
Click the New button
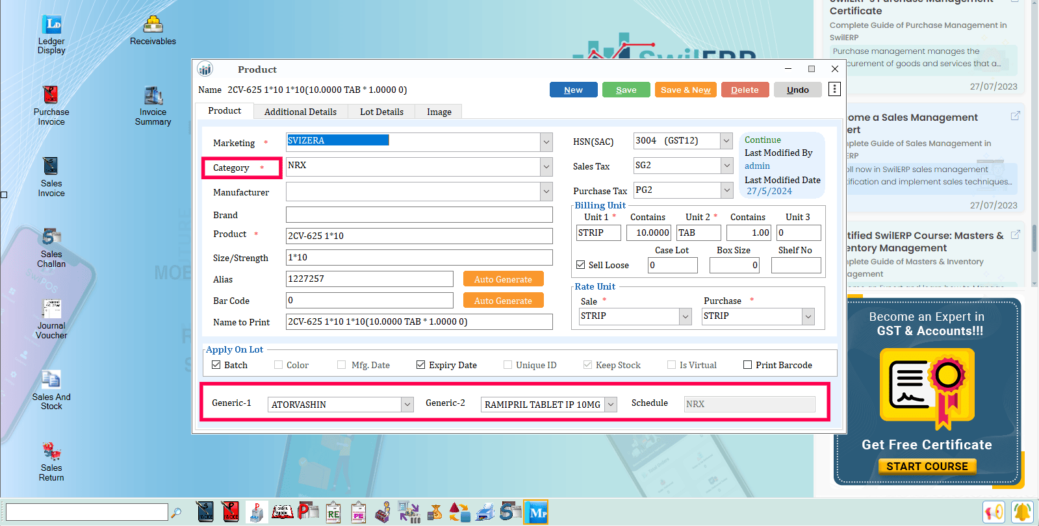click(574, 90)
